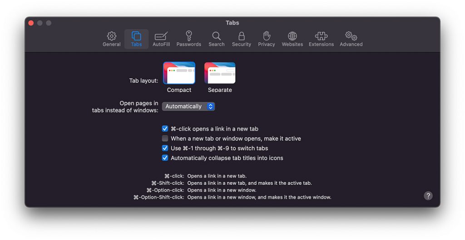465x240 pixels.
Task: Disable ⌘-1 through ⌘-9 tab switching
Action: (165, 148)
